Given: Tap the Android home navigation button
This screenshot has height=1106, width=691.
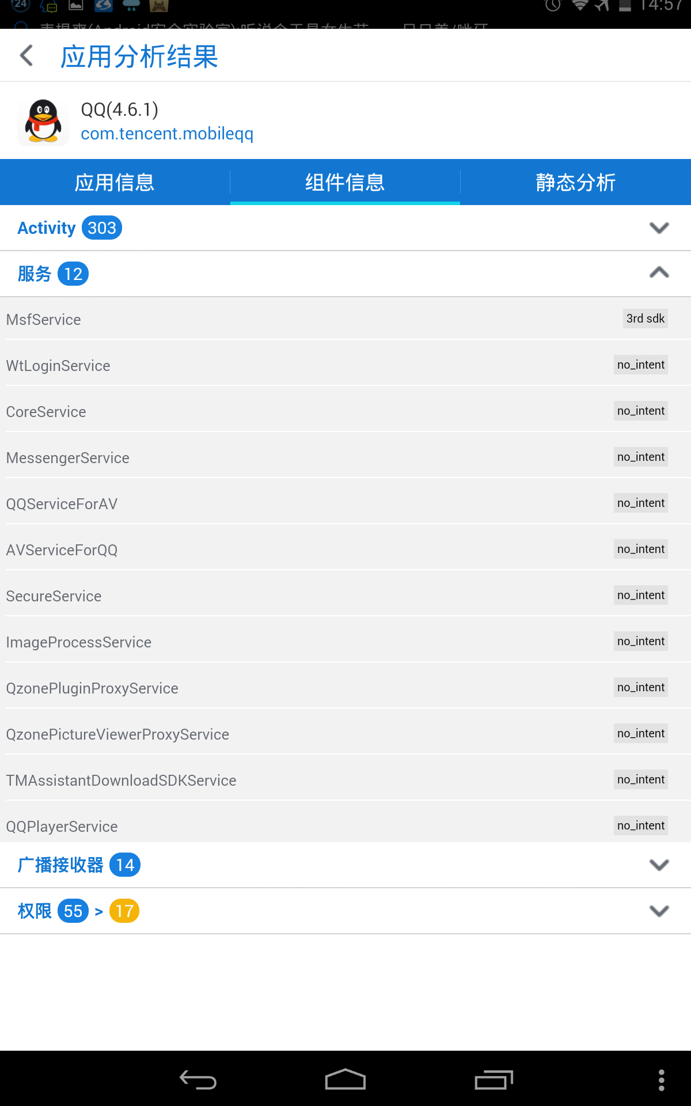Looking at the screenshot, I should tap(345, 1080).
